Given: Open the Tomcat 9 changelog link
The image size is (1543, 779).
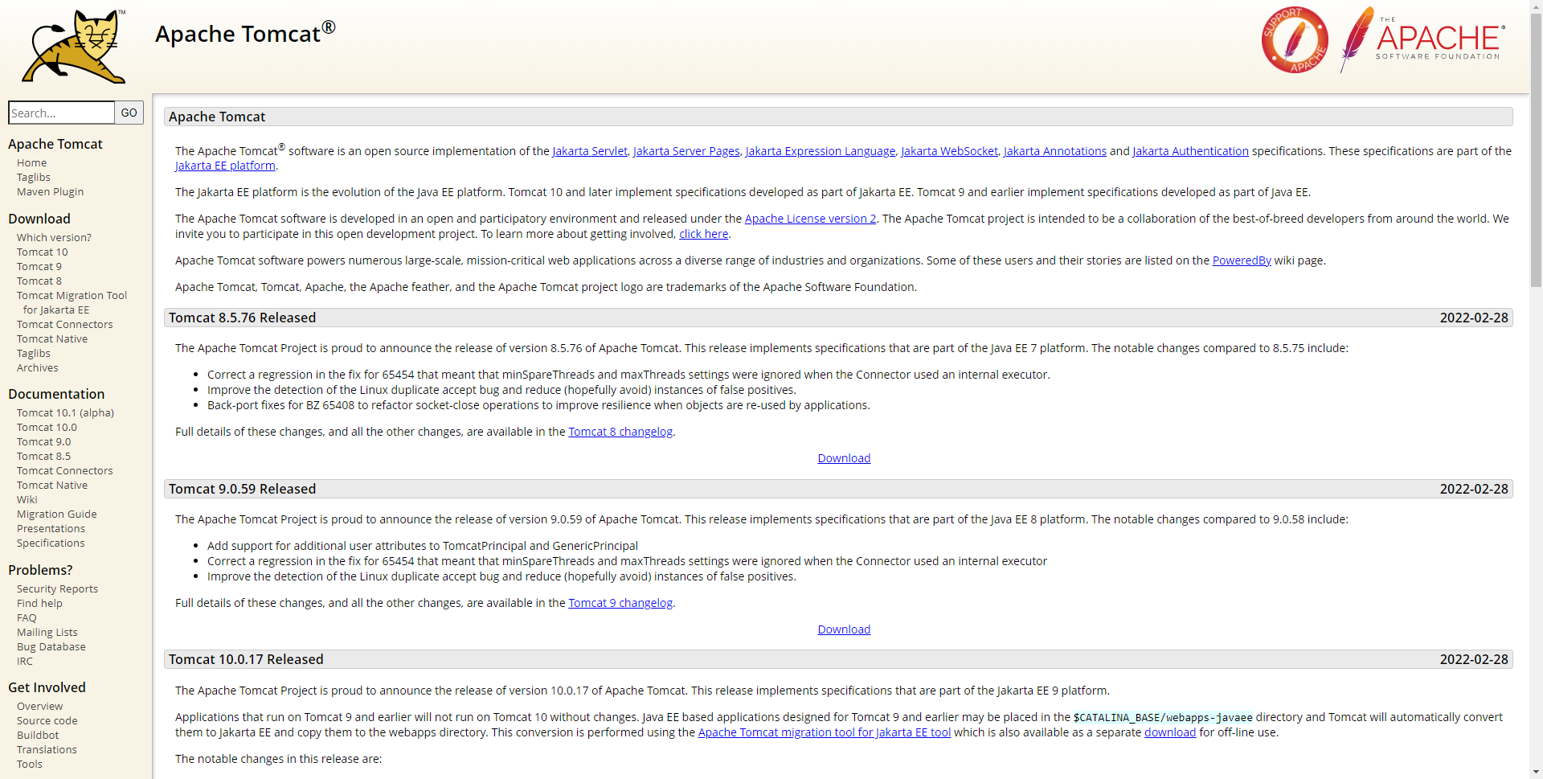Looking at the screenshot, I should pyautogui.click(x=620, y=603).
